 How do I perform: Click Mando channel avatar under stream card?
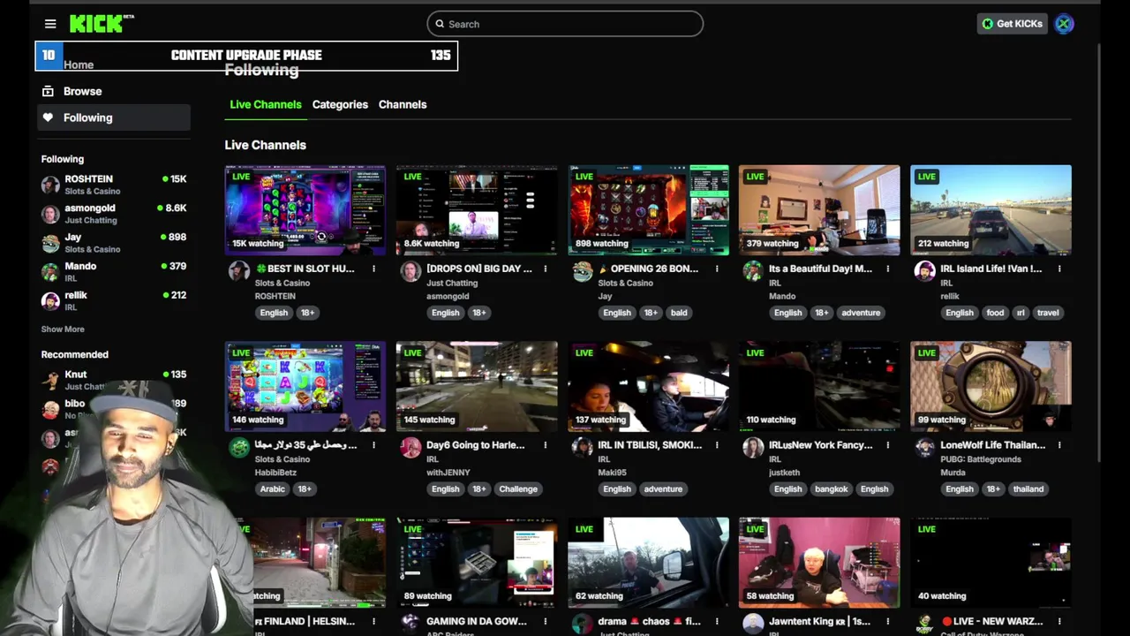753,271
